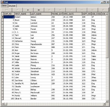Select row indicator for employee Bruce Young

tap(2, 20)
